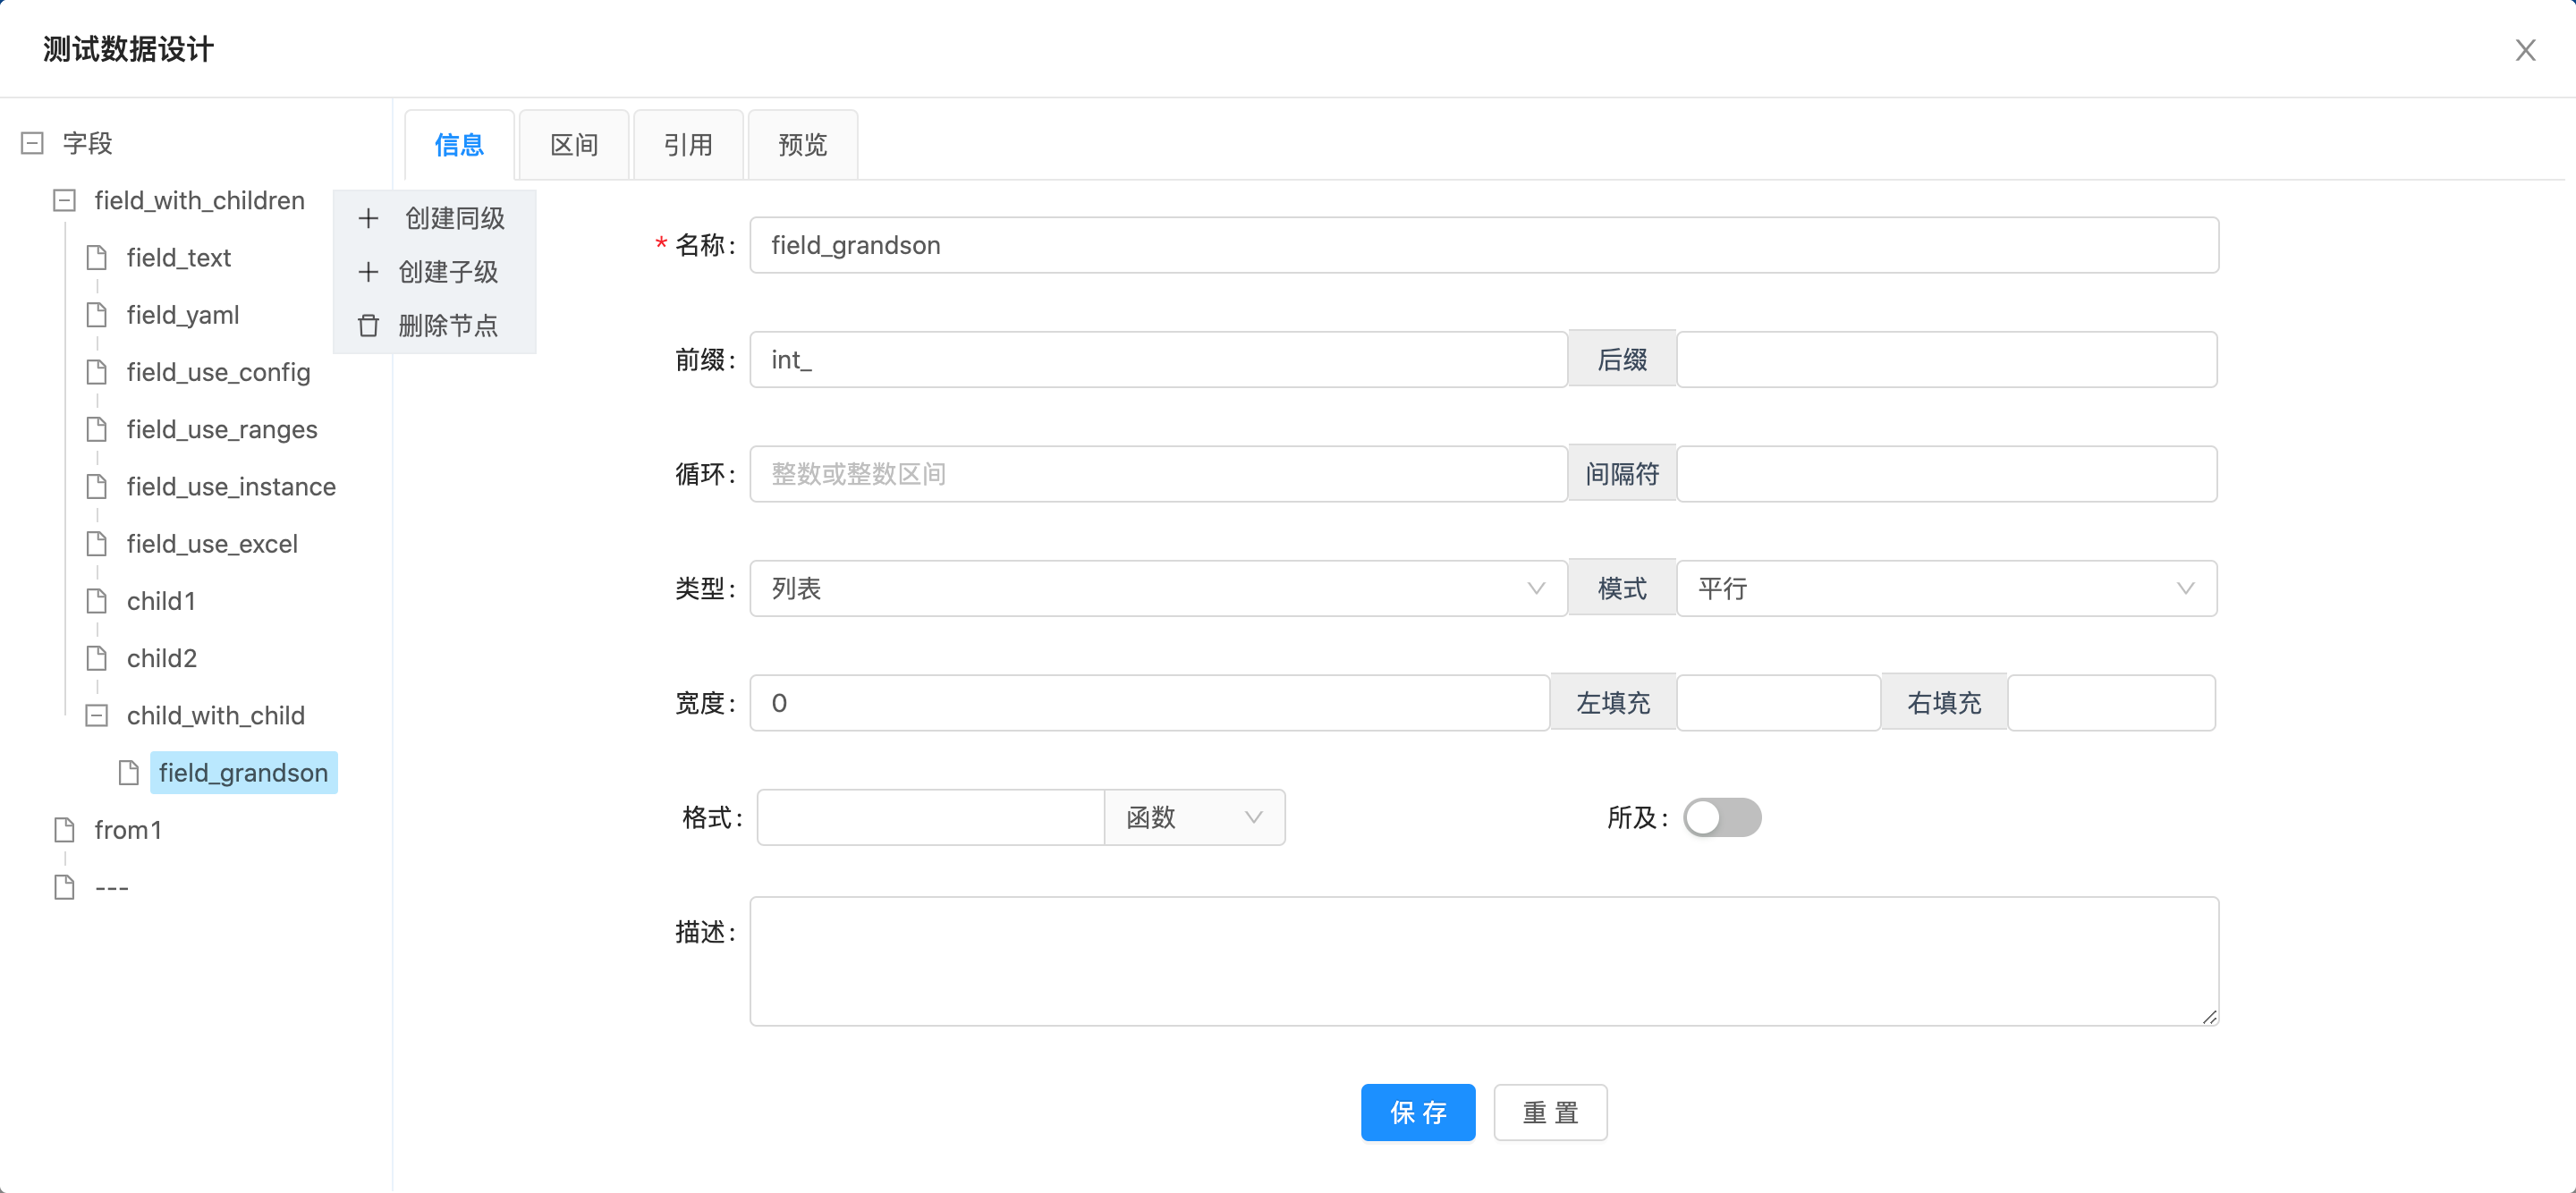Collapse the field_with_children tree node

point(64,201)
